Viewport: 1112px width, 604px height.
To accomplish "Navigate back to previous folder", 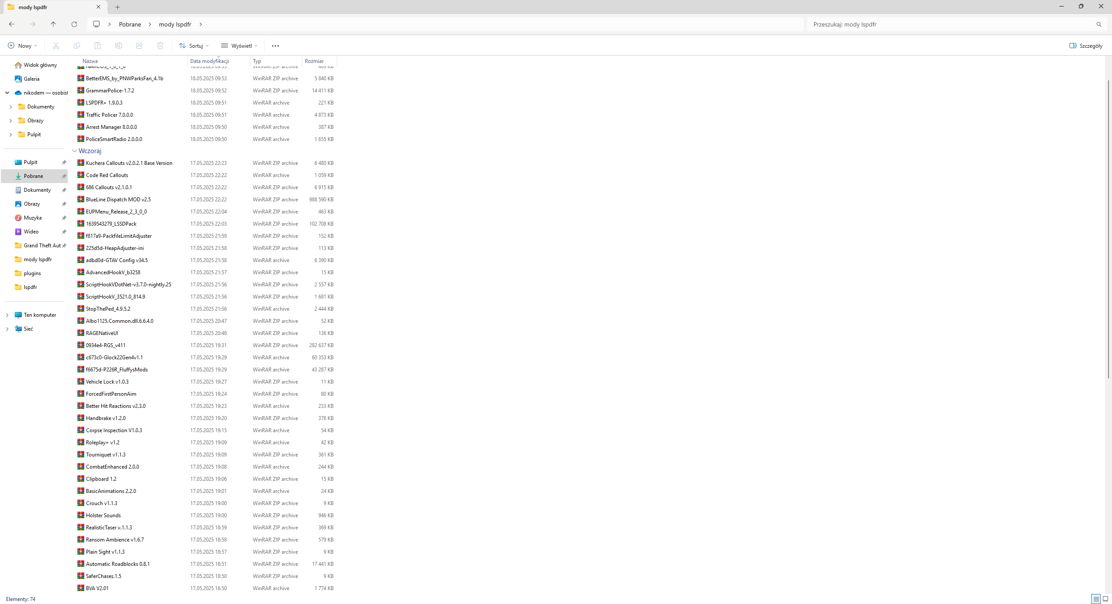I will click(x=12, y=24).
